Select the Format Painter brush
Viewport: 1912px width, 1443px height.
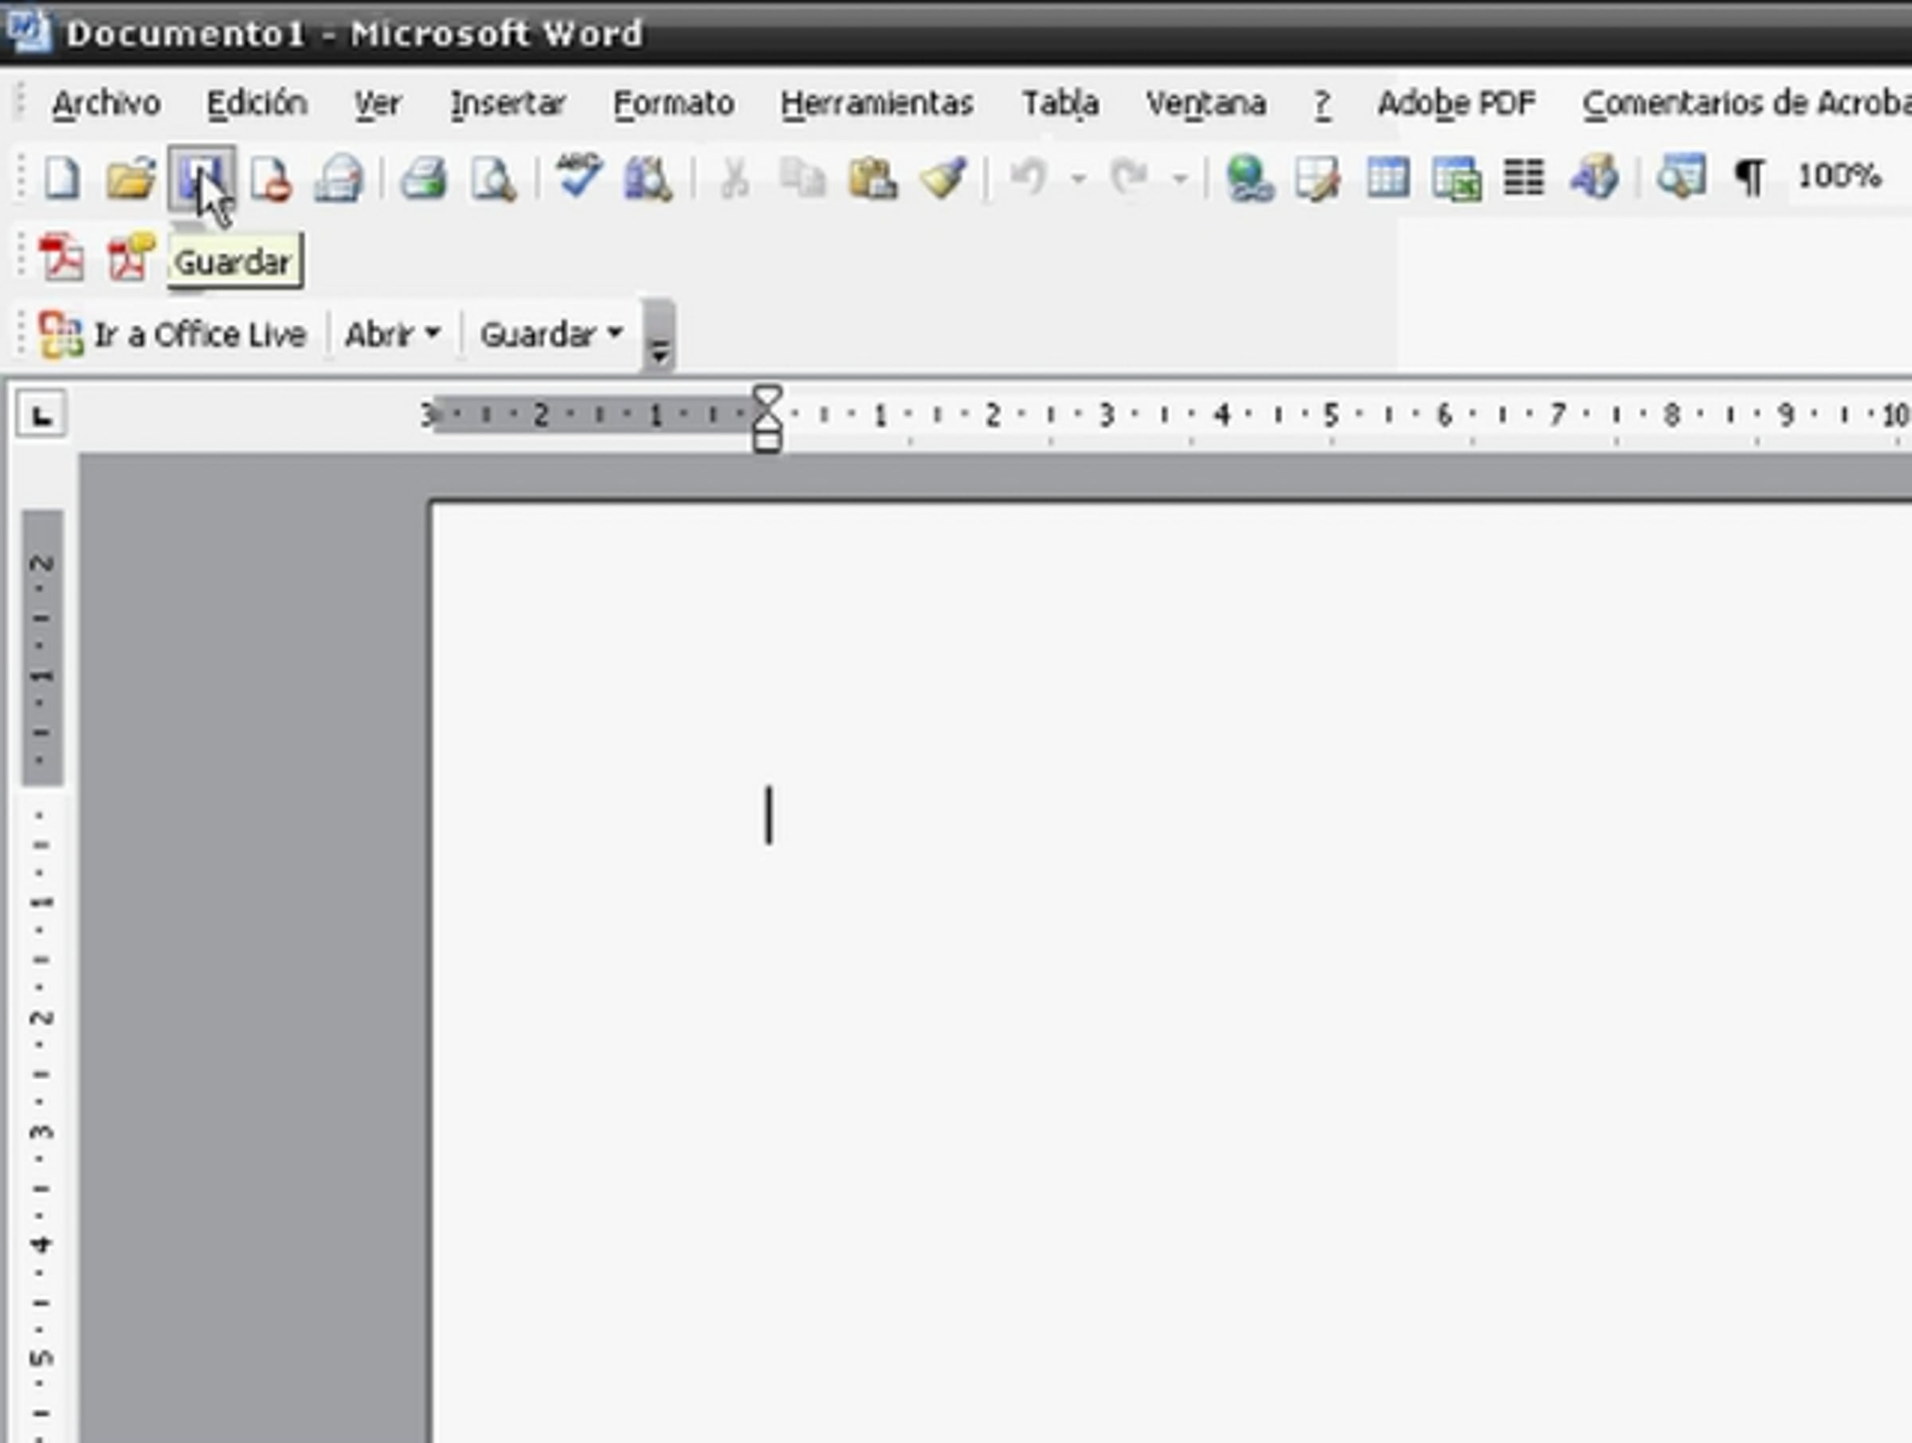click(x=942, y=179)
